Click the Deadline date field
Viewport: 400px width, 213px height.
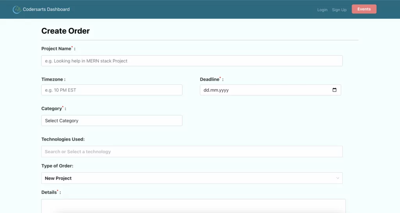point(270,90)
